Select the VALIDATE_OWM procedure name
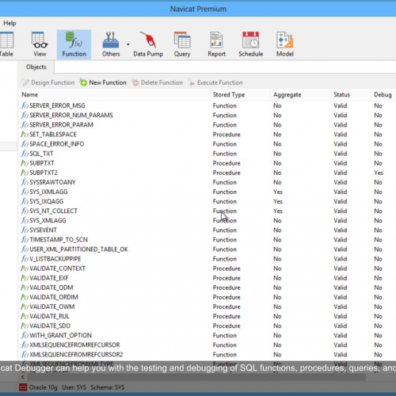 tap(52, 307)
